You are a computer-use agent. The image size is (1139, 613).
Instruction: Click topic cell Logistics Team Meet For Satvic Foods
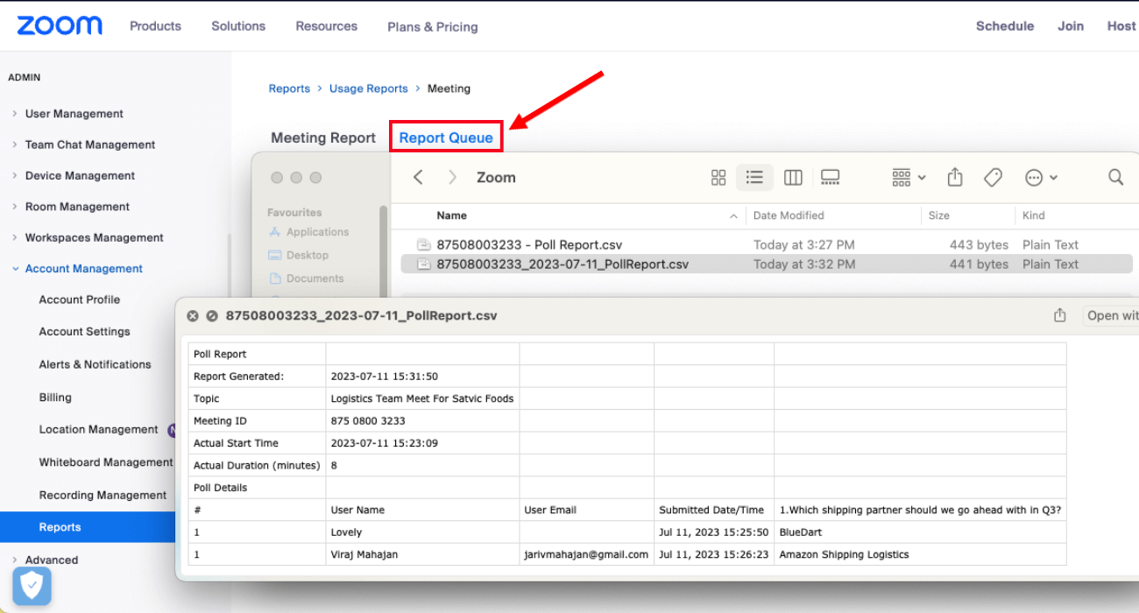tap(422, 398)
